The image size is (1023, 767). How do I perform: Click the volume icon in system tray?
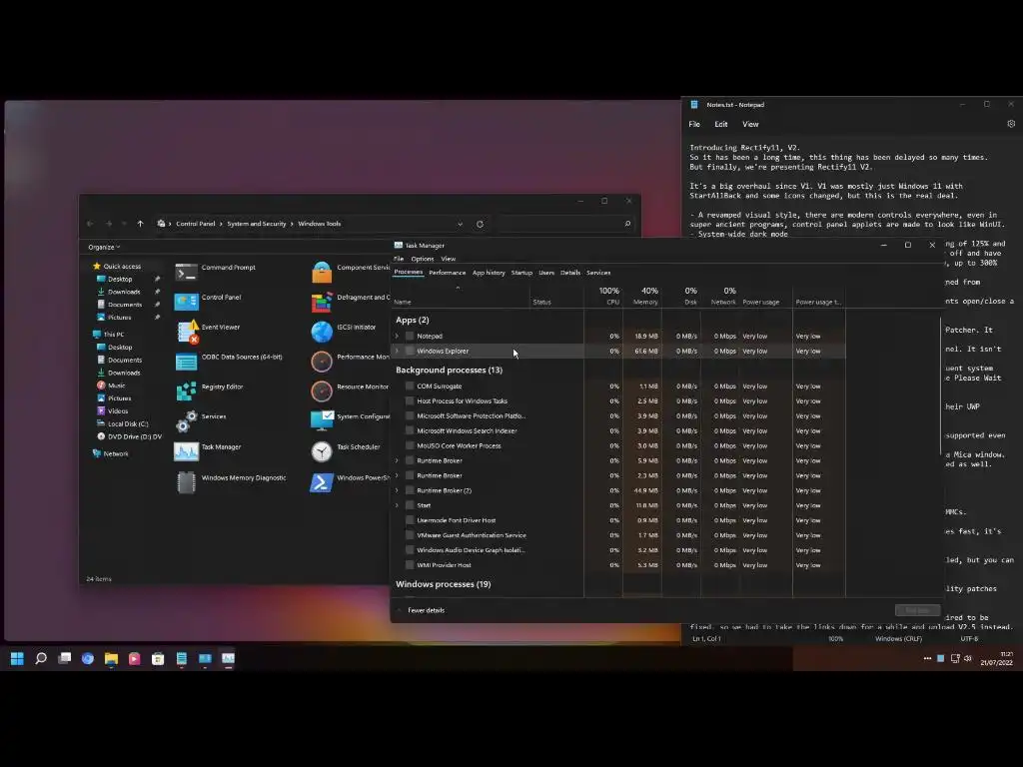[967, 659]
